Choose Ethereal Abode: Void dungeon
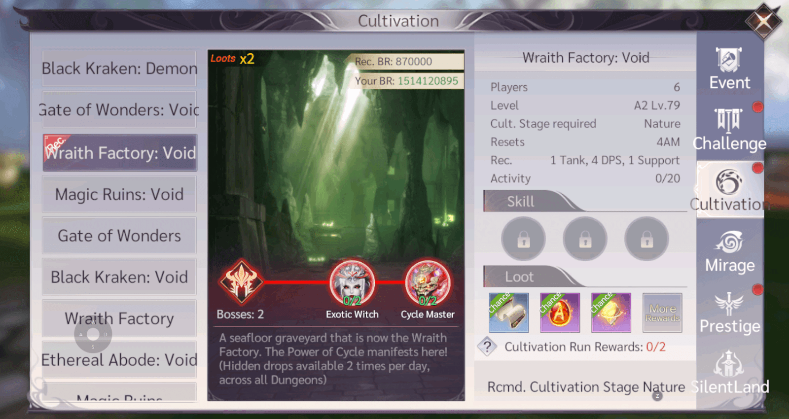 [x=119, y=360]
